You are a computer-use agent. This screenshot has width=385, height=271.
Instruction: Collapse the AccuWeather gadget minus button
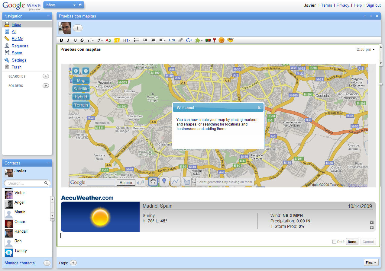click(372, 222)
